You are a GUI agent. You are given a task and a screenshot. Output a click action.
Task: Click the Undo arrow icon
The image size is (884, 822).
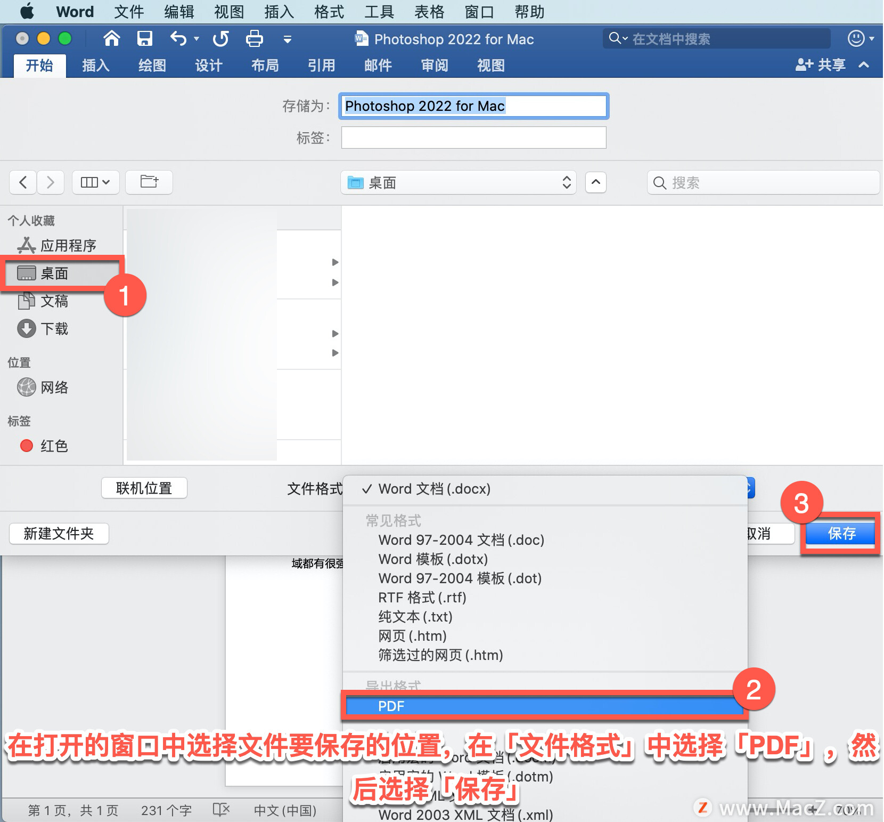pos(178,38)
